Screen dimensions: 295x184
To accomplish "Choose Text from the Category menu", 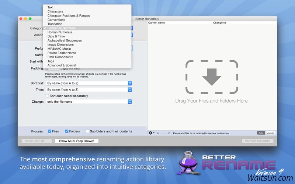I will 87,7.
